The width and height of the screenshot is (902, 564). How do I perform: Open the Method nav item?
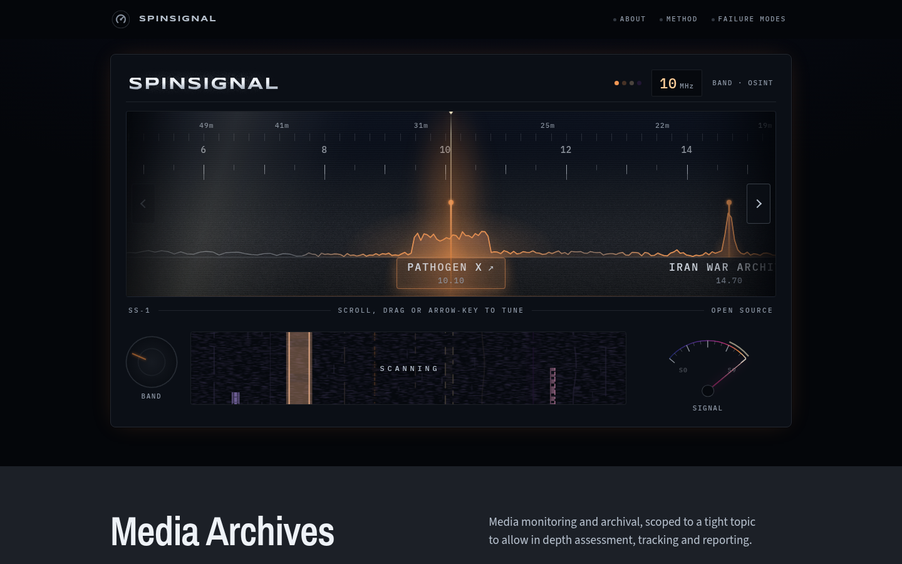678,19
